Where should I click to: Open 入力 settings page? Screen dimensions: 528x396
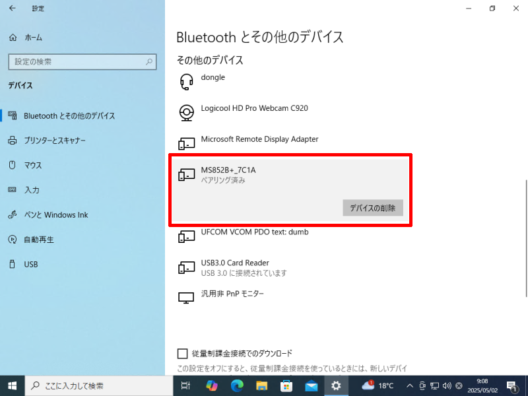(x=82, y=190)
